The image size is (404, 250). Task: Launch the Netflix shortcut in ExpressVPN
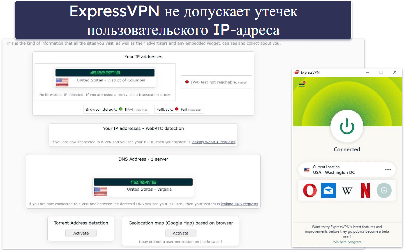(x=365, y=190)
